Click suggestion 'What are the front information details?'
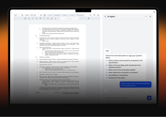The image size is (166, 117). click(122, 70)
